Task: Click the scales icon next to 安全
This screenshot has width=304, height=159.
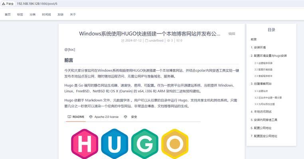Action: [x=125, y=117]
